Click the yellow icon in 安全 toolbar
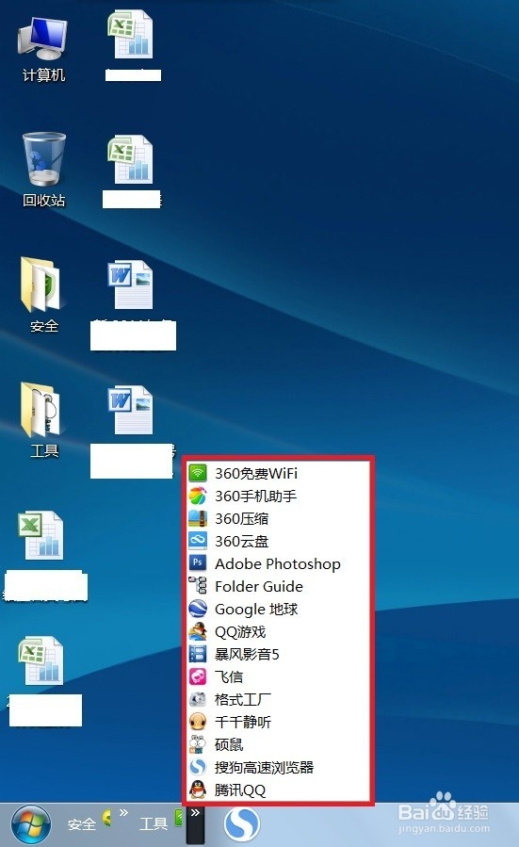Screen dimensions: 519x847 pyautogui.click(x=107, y=818)
